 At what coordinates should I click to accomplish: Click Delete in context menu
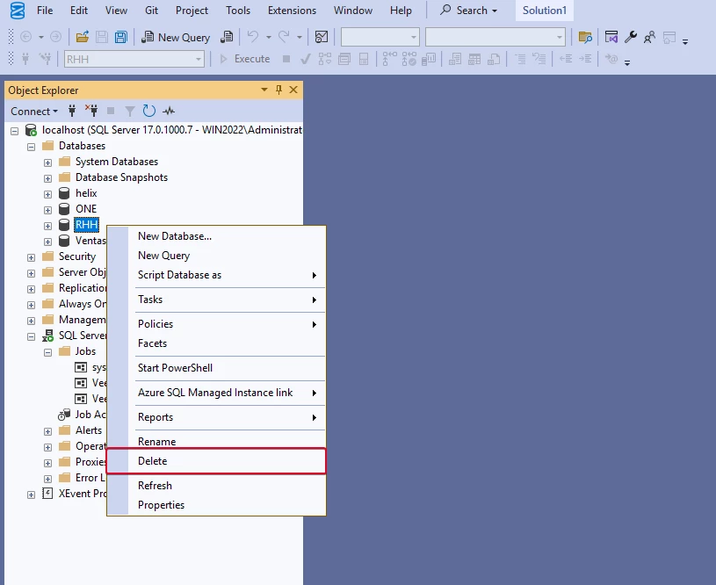(x=216, y=461)
